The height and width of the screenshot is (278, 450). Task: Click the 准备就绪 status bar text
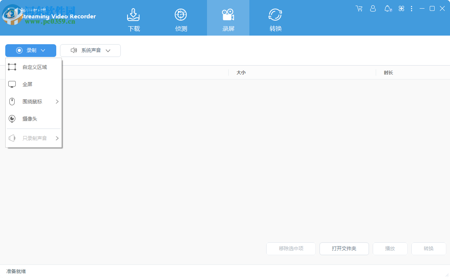pos(14,271)
